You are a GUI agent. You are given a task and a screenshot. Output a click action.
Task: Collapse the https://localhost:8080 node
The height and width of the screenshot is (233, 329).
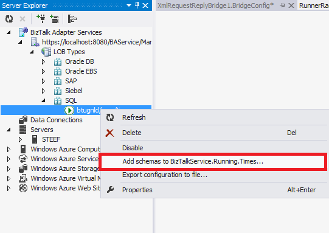point(20,42)
